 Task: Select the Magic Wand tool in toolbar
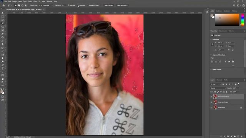(x=3, y=23)
